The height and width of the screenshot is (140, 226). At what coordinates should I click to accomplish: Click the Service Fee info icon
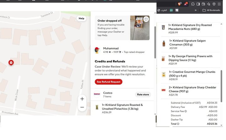(x=186, y=111)
